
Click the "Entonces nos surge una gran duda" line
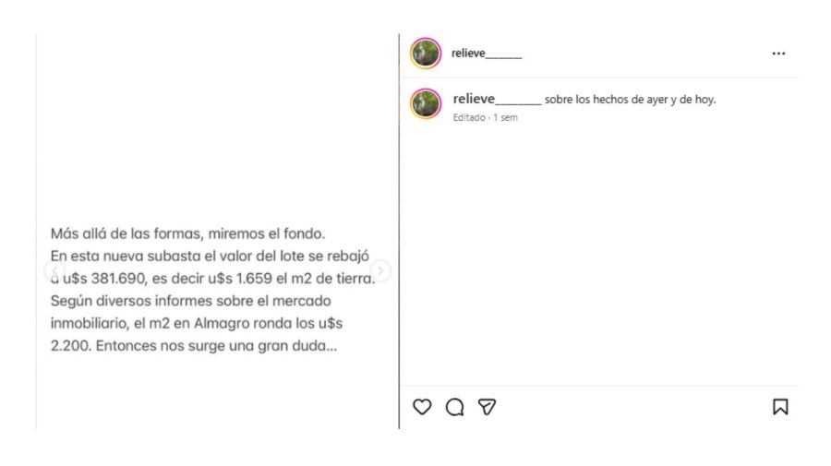point(216,346)
